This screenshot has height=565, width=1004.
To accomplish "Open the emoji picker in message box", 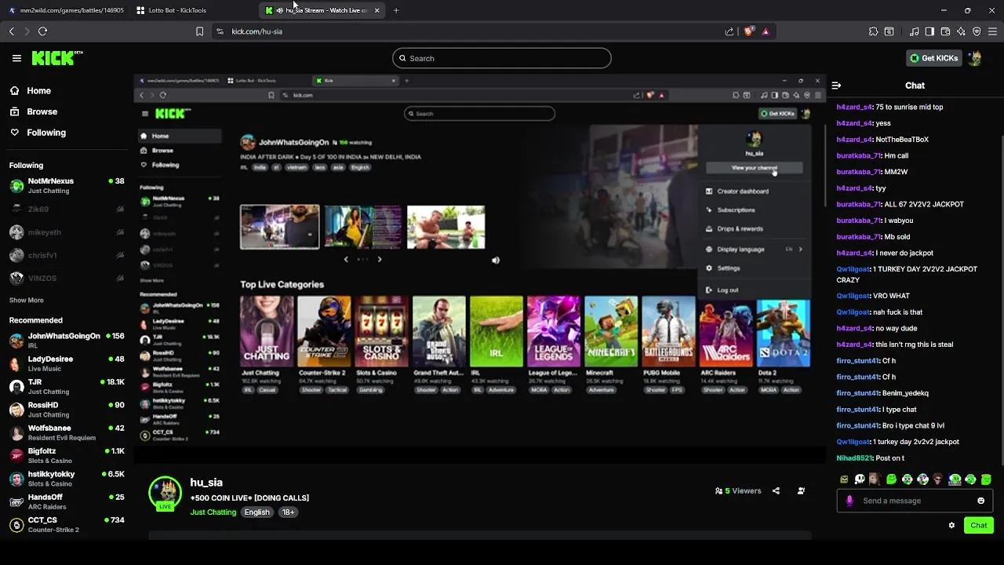I will 980,501.
